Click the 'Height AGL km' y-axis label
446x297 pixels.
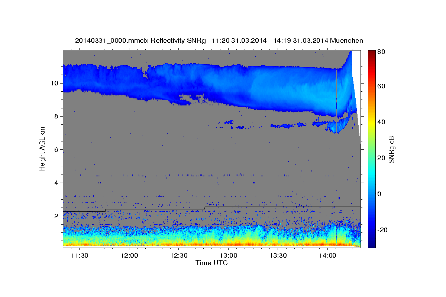coord(42,148)
